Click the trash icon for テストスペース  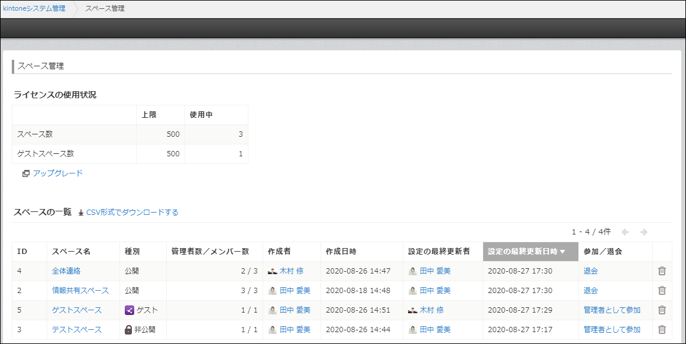click(x=662, y=329)
